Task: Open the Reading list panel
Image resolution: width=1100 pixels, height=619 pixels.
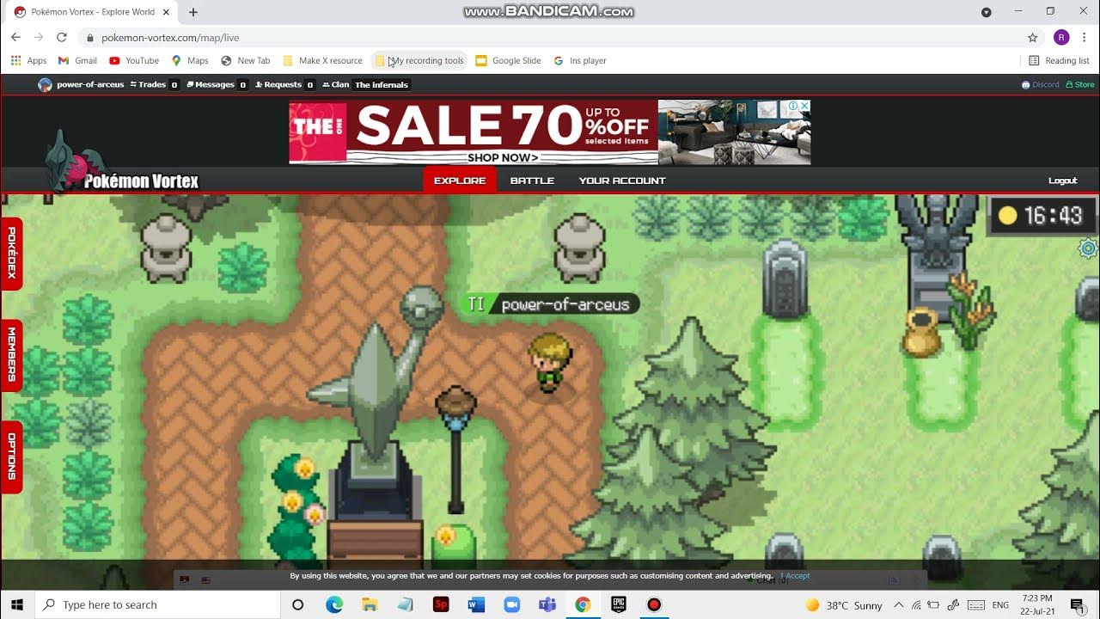Action: tap(1060, 61)
